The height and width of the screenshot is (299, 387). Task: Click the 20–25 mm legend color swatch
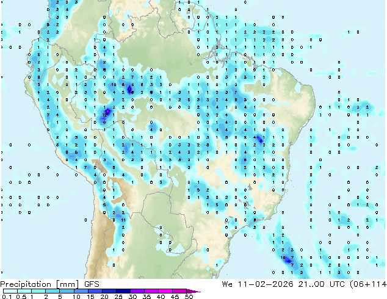tap(109, 291)
